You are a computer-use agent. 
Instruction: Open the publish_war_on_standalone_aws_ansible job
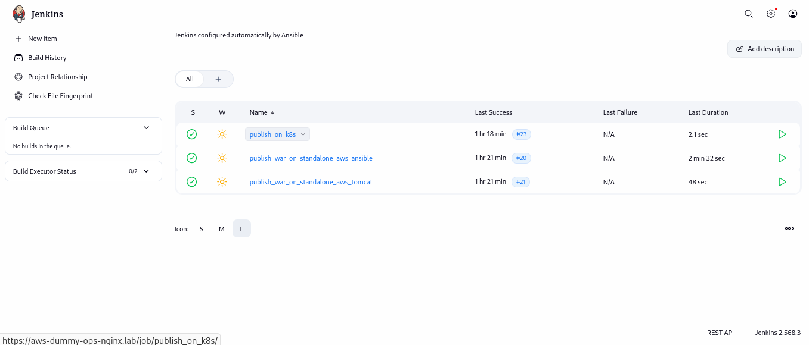311,158
